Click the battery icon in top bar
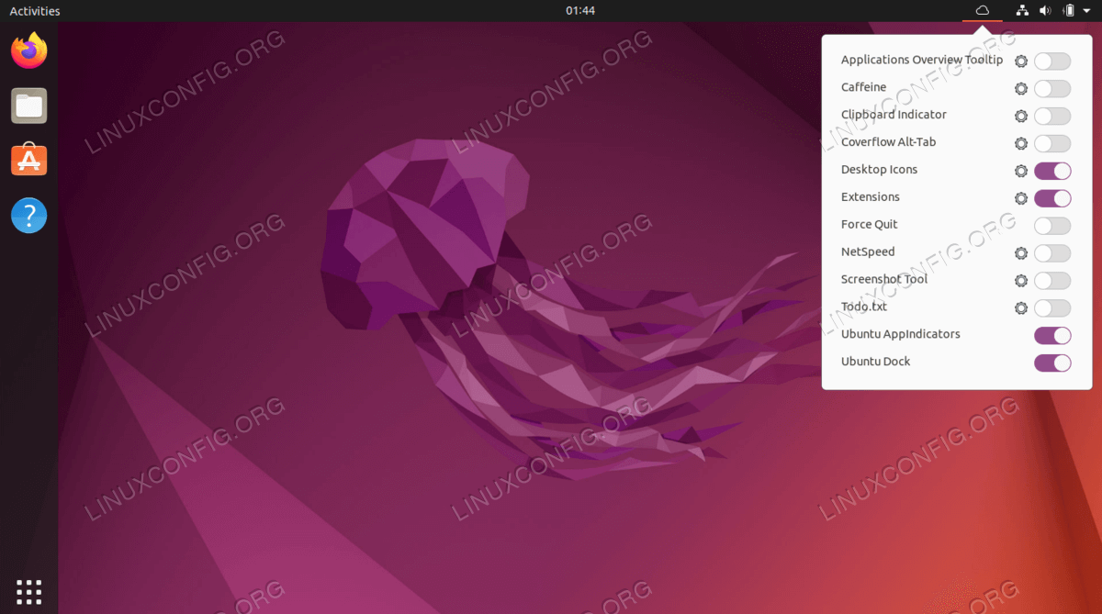The image size is (1102, 614). coord(1069,11)
